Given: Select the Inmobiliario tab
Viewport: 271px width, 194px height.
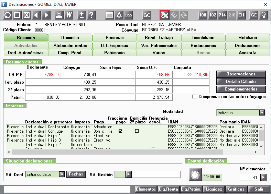Looking at the screenshot, I should point(203,38).
